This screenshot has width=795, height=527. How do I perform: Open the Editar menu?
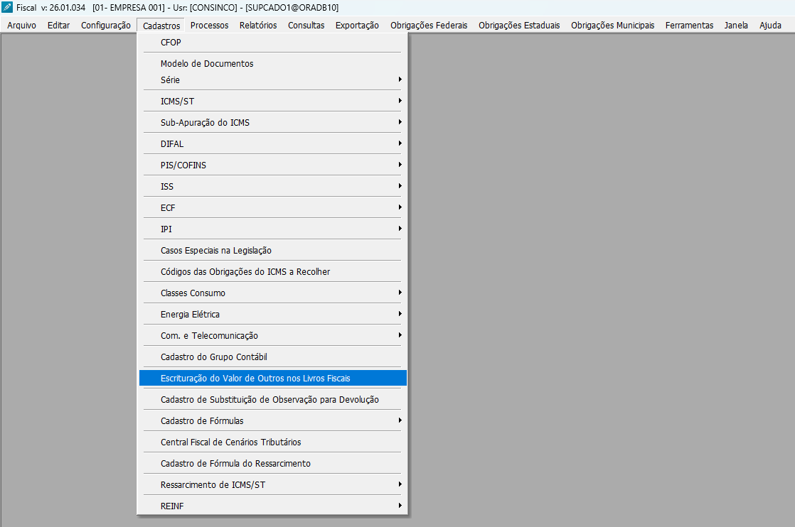59,26
